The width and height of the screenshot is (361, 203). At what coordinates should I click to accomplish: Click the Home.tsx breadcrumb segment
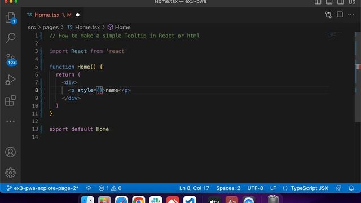point(83,27)
